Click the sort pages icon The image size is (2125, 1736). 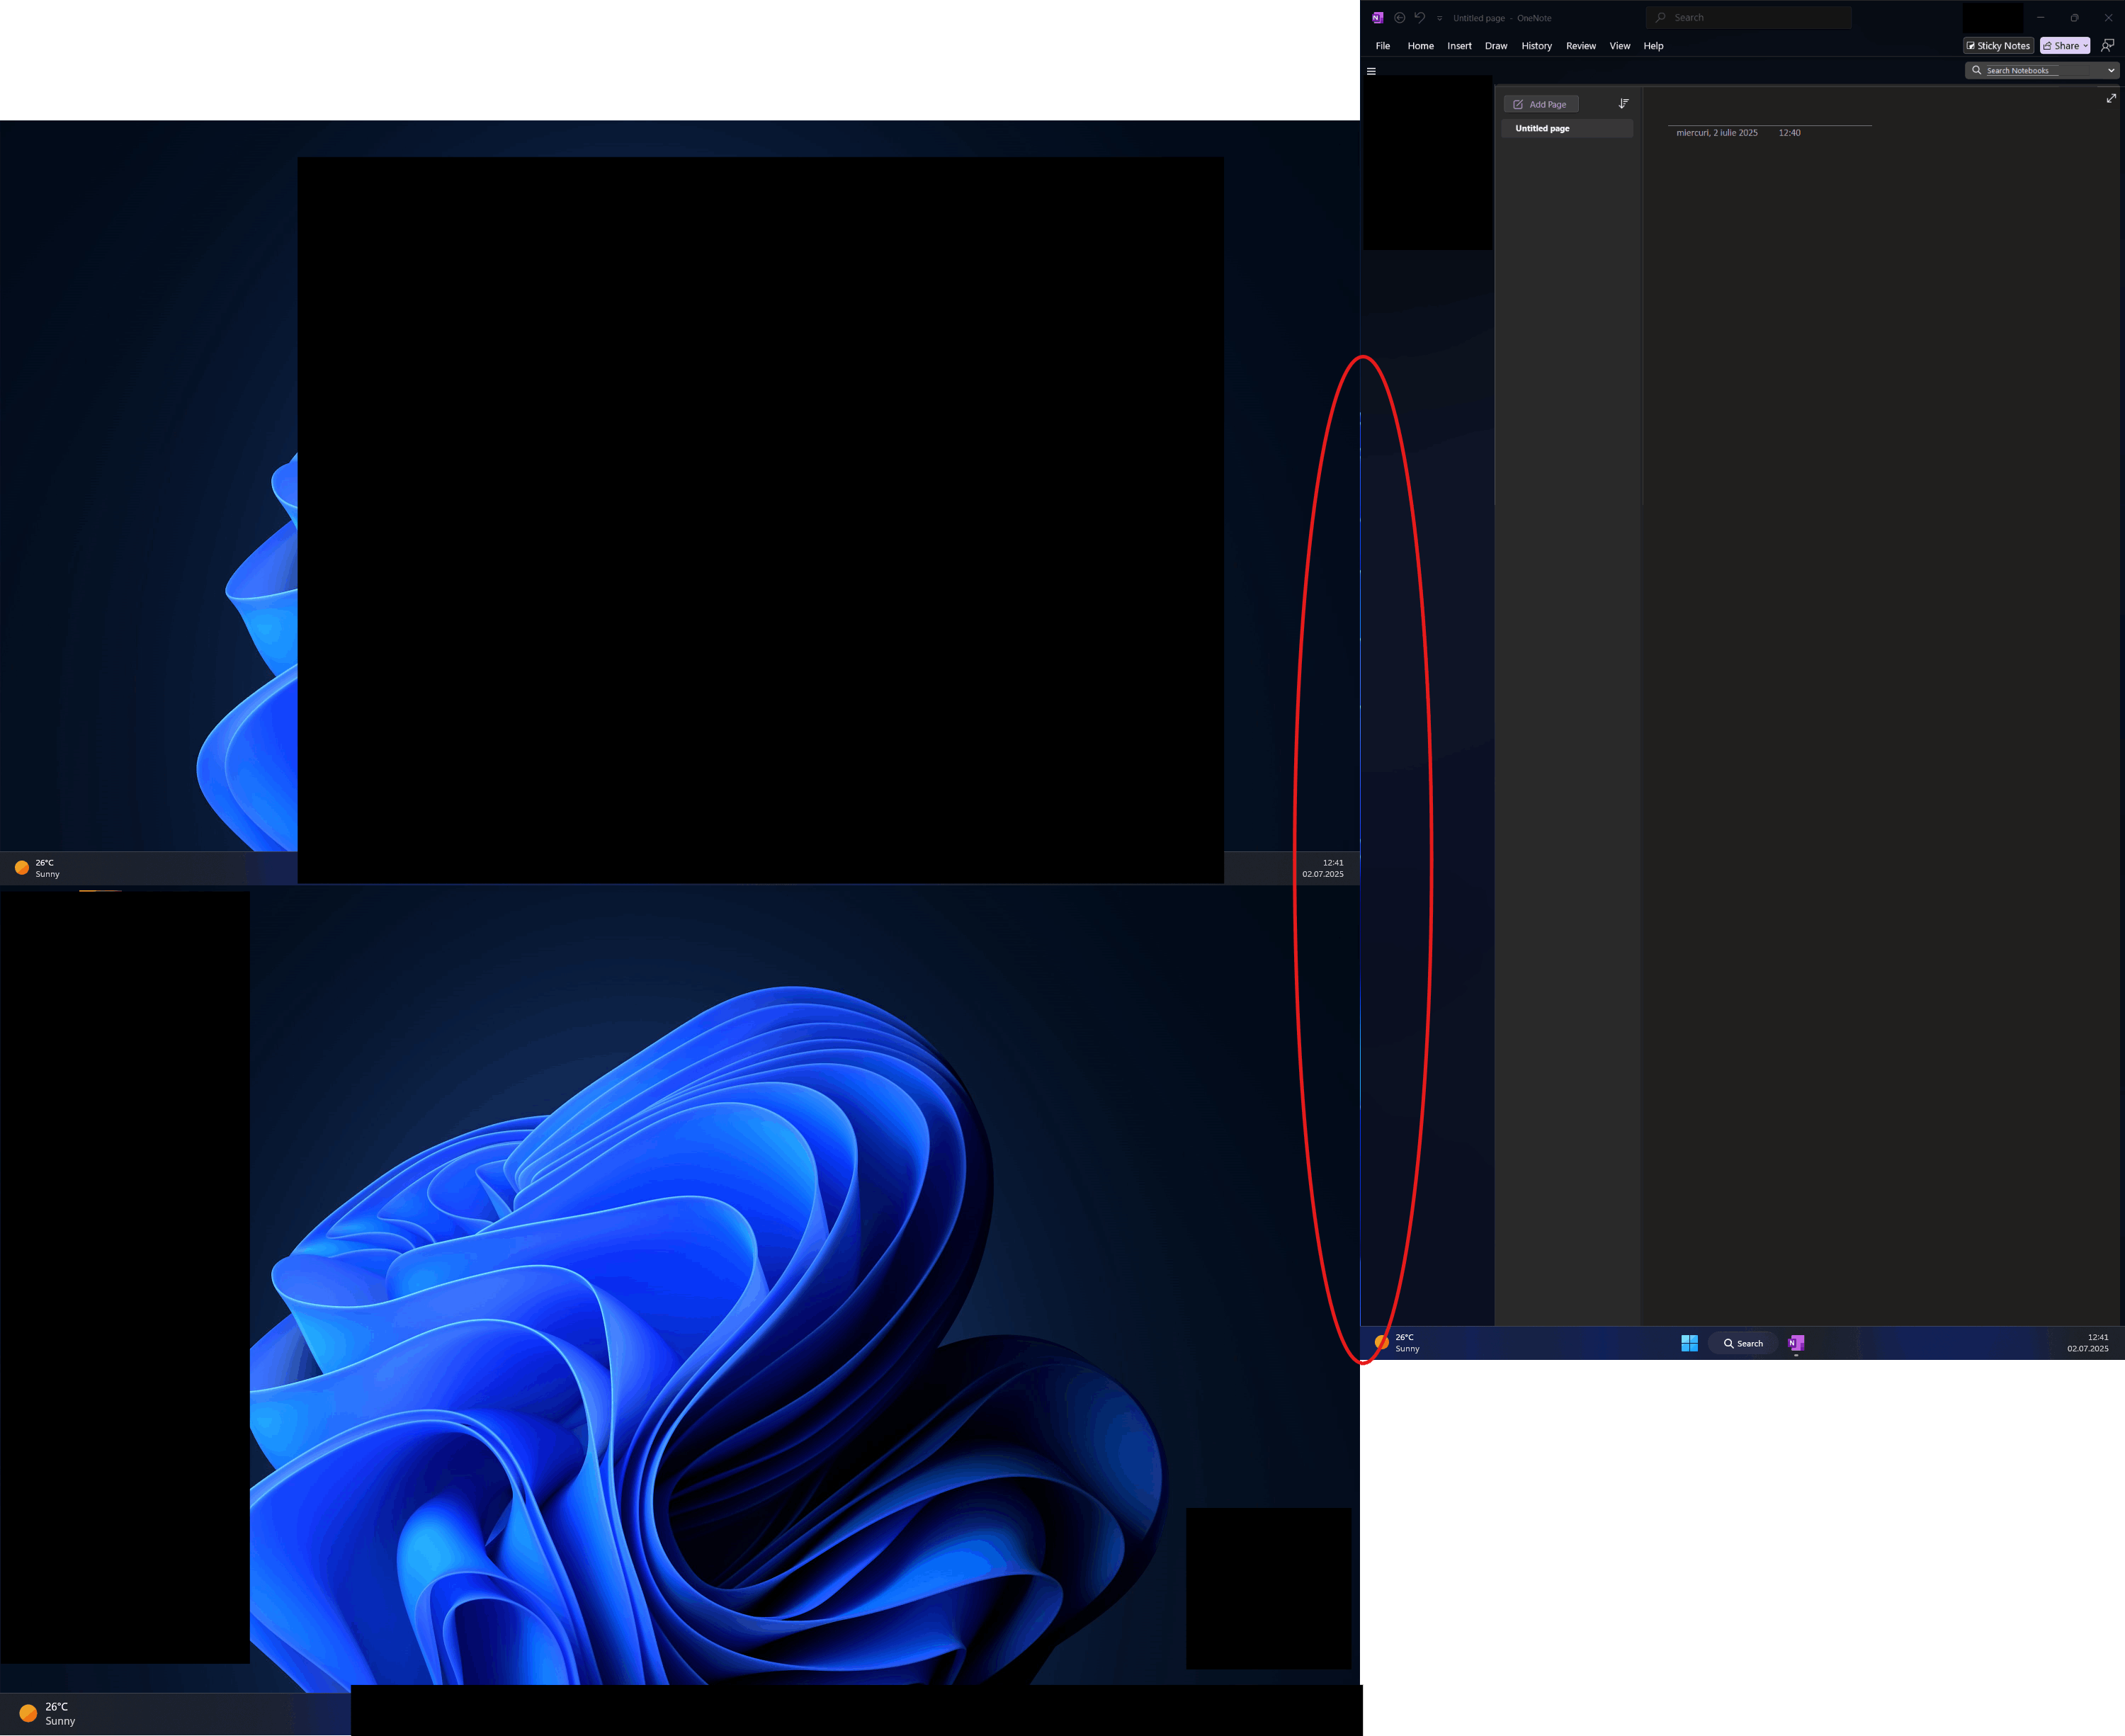click(1623, 104)
